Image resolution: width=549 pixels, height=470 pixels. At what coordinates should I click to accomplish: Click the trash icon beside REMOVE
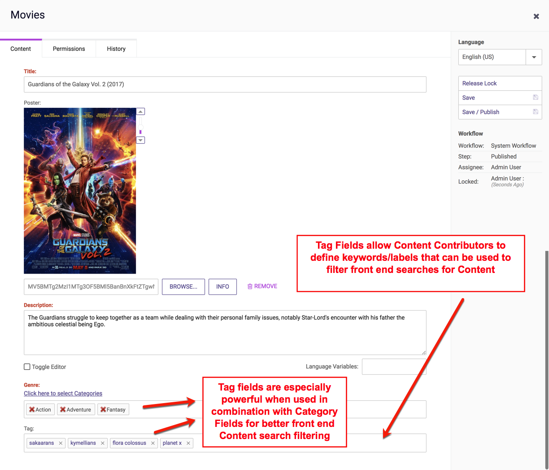[x=250, y=286]
